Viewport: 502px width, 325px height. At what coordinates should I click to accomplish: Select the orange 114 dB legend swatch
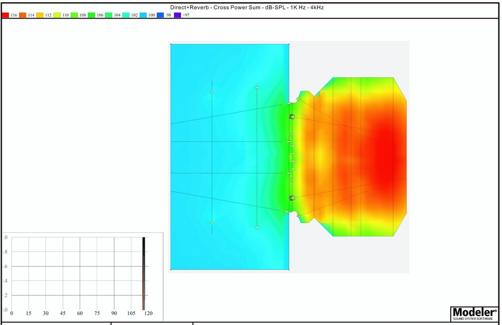click(23, 15)
